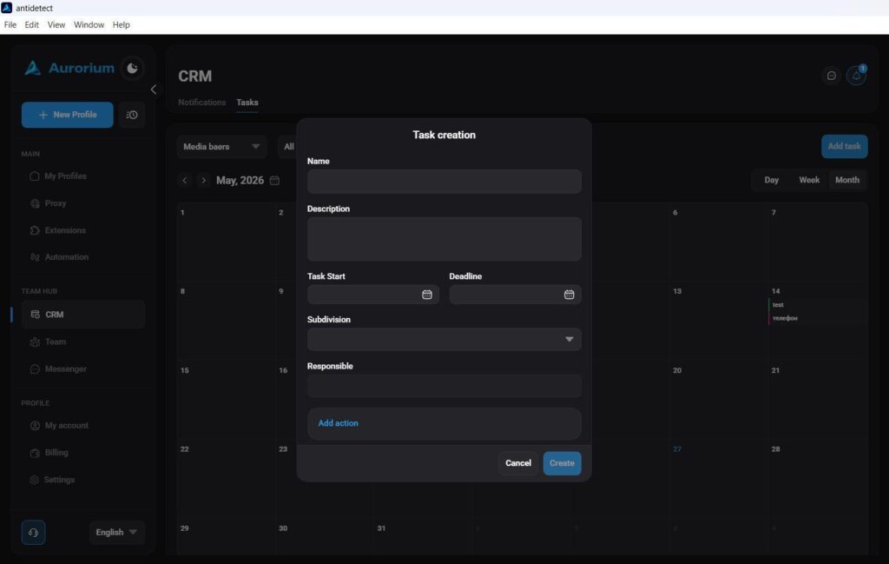
Task: Click the Name input field
Action: [444, 182]
